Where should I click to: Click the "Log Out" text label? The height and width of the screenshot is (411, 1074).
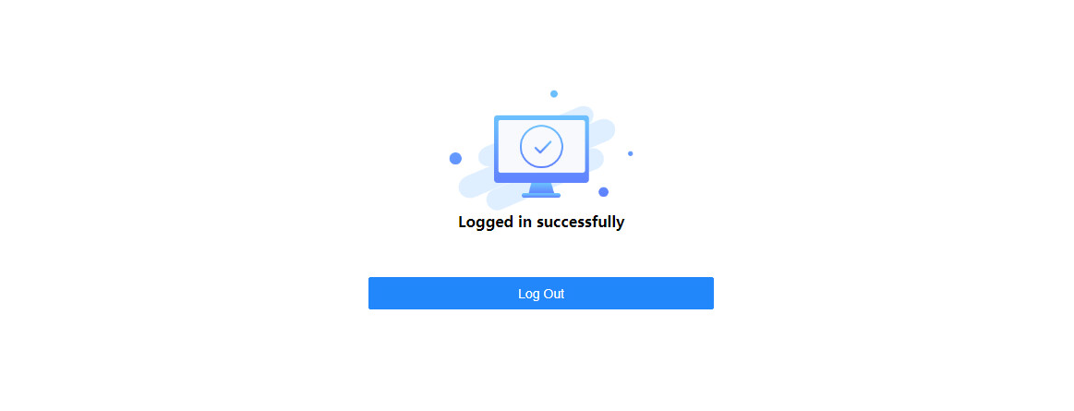pyautogui.click(x=541, y=294)
